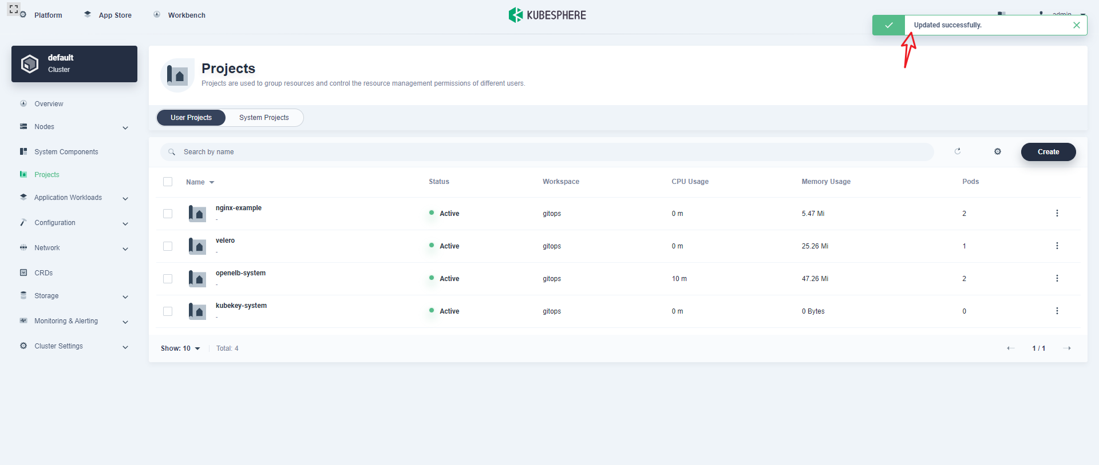The image size is (1099, 465).
Task: Focus the Search by name field
Action: tap(547, 152)
